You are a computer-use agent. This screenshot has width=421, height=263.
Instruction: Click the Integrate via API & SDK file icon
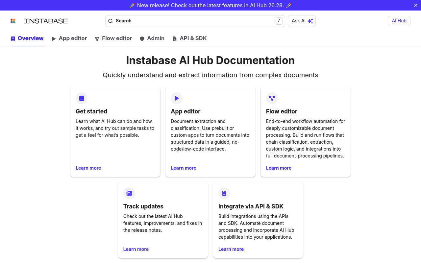pyautogui.click(x=224, y=193)
